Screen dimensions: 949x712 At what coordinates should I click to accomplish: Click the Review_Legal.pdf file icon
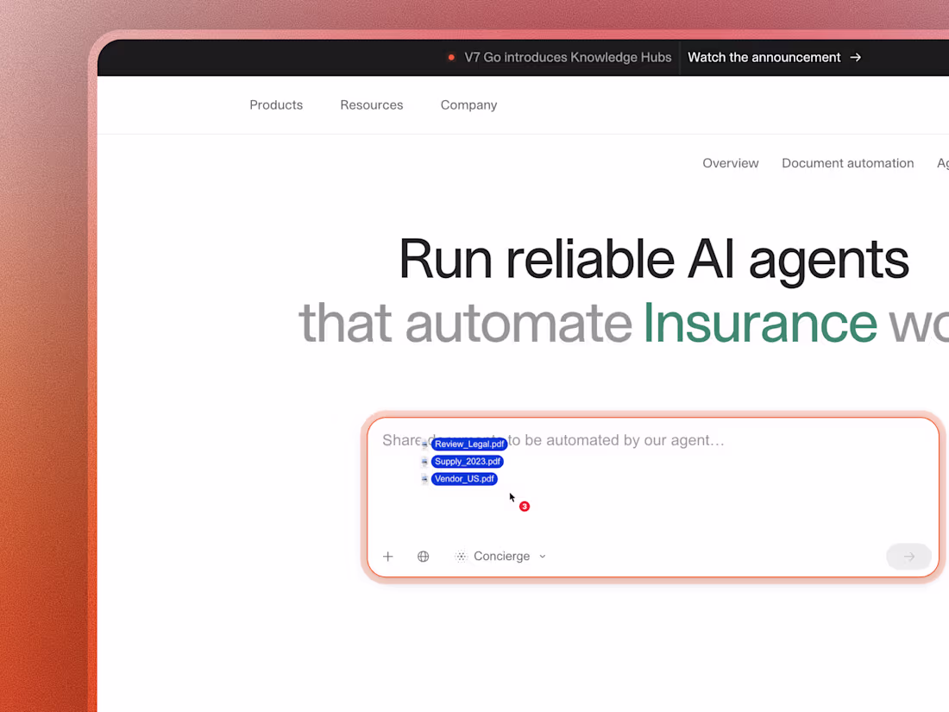(x=425, y=444)
